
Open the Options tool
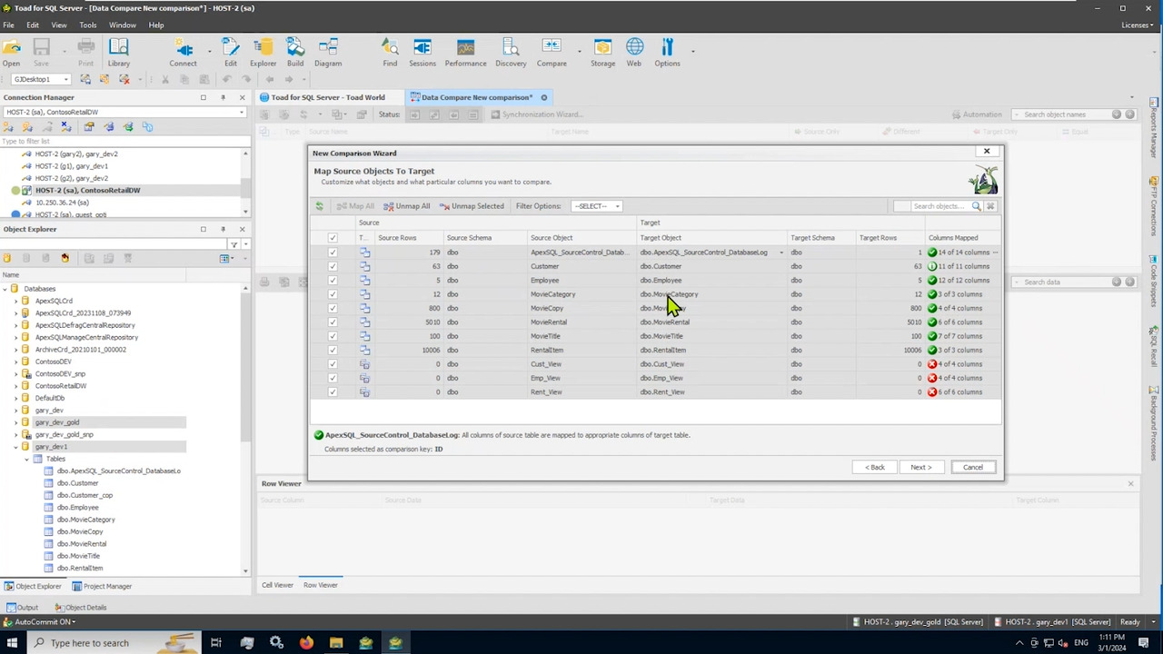667,53
